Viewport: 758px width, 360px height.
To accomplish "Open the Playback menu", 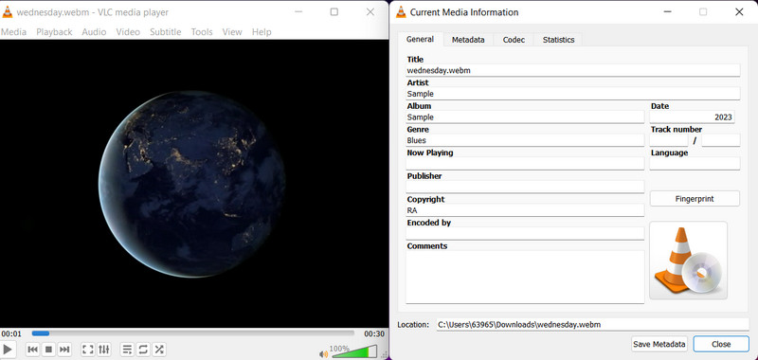I will 54,32.
